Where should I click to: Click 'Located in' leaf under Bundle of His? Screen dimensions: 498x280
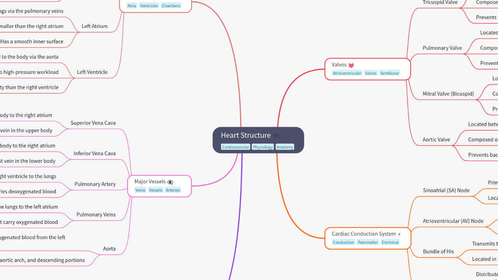(484, 259)
